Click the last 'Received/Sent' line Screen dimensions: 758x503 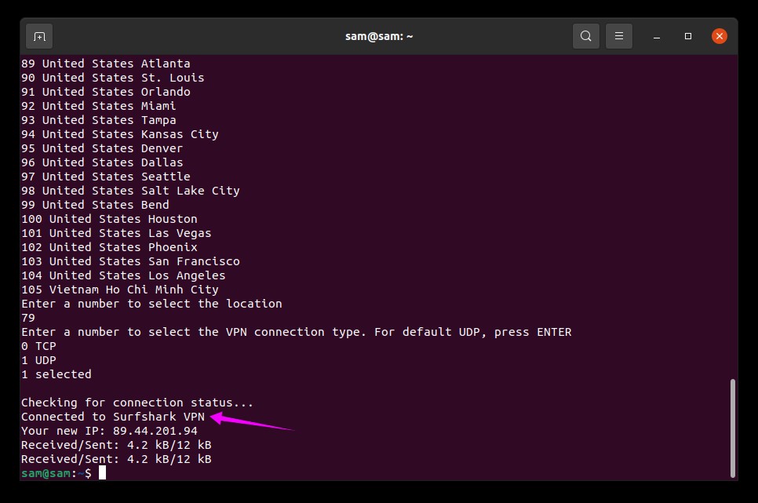pyautogui.click(x=116, y=459)
